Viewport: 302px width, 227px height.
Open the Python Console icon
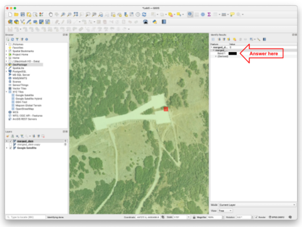155,22
